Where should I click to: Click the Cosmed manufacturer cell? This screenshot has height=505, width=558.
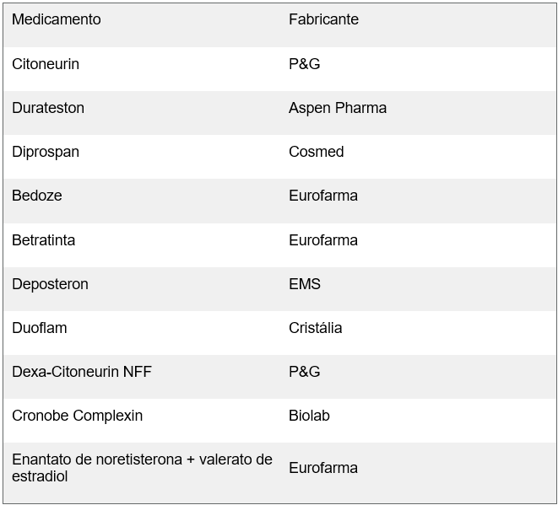point(317,152)
